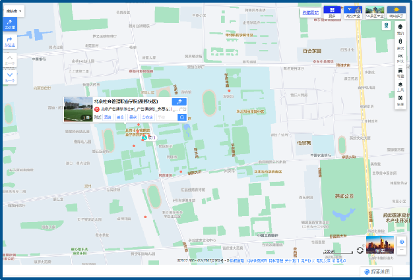The height and width of the screenshot is (280, 413).
Task: Click the layers tool icon in right toolbar
Action: coord(400,86)
